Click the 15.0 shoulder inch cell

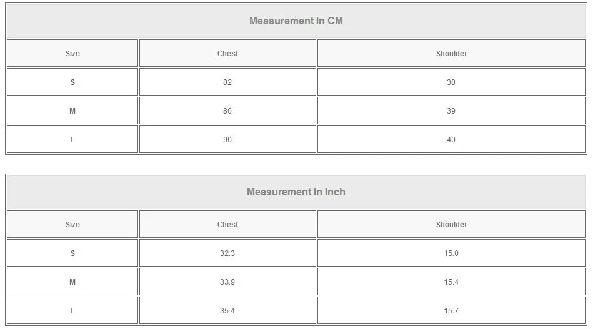pos(451,253)
